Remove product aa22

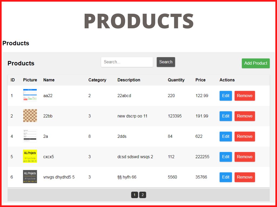click(x=245, y=96)
